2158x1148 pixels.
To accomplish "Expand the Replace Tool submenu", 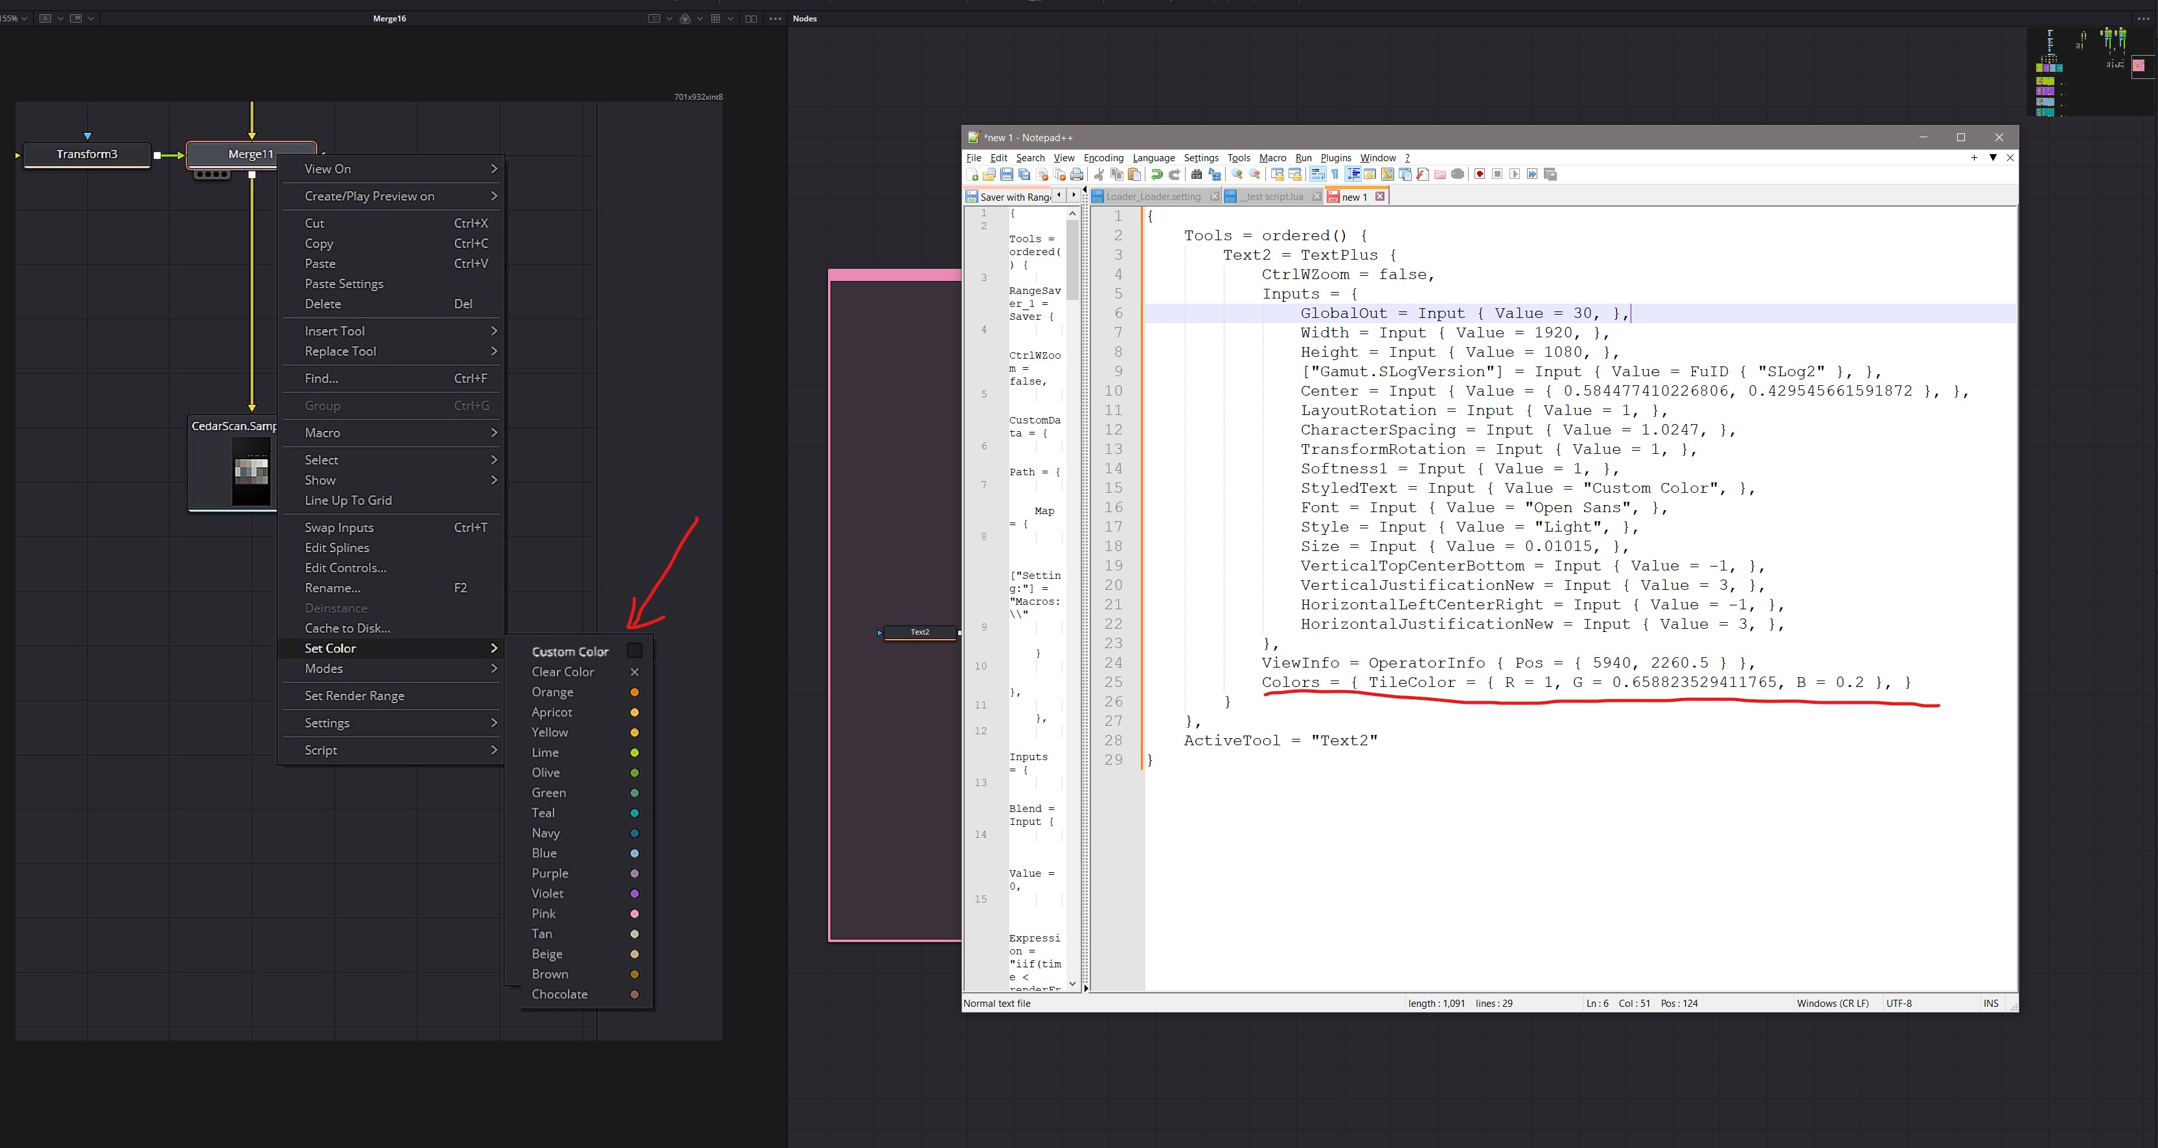I will pos(391,351).
